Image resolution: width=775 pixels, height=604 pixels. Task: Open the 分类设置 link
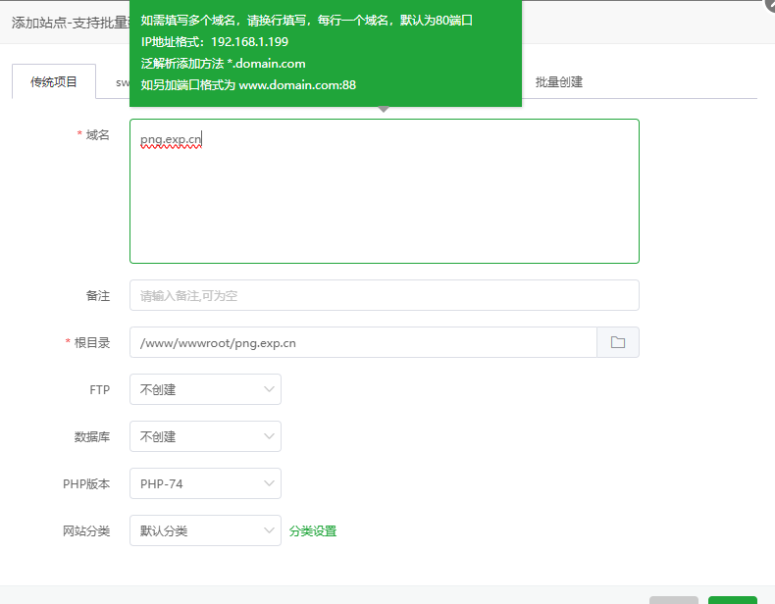coord(313,530)
